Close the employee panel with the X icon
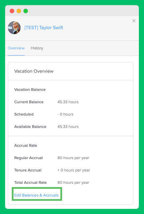 tap(134, 21)
